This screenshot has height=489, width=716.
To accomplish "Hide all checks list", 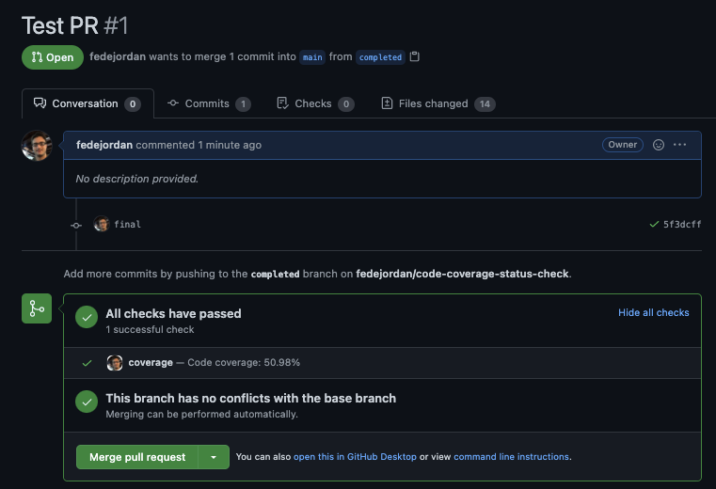I will (x=654, y=313).
